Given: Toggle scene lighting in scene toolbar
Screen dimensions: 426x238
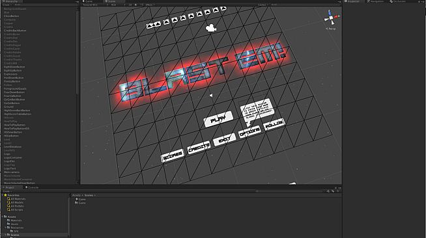Looking at the screenshot, I should pyautogui.click(x=136, y=5).
